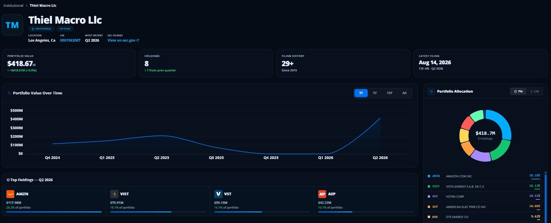Go to Institutional in the breadcrumb
551x223 pixels.
click(13, 6)
